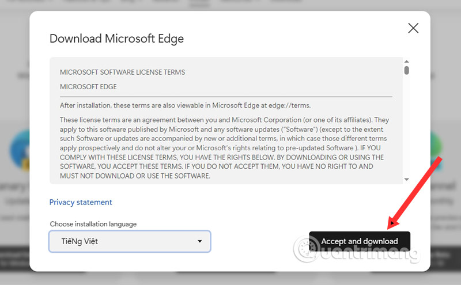
Task: Click the license terms scroll down arrow
Action: click(x=407, y=179)
